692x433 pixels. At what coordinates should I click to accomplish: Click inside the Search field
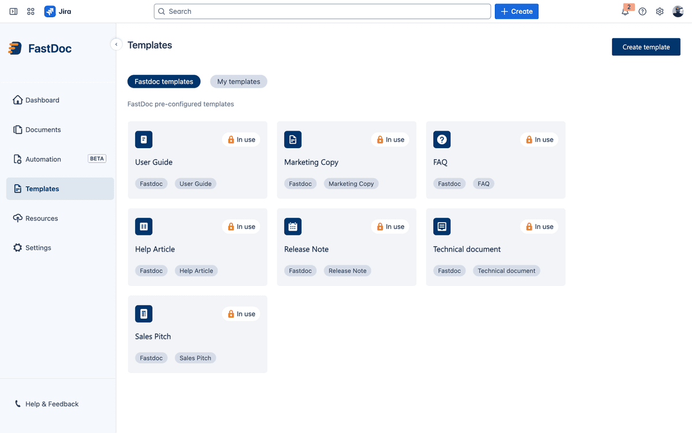tap(322, 11)
